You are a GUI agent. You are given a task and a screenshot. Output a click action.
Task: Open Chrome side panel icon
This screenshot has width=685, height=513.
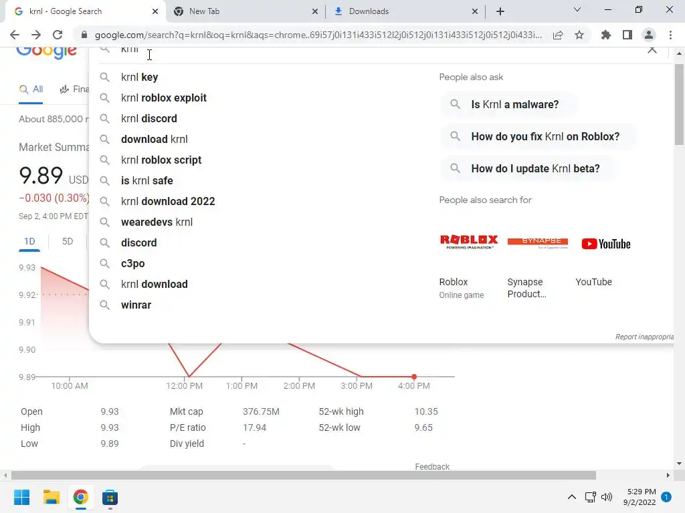tap(627, 35)
